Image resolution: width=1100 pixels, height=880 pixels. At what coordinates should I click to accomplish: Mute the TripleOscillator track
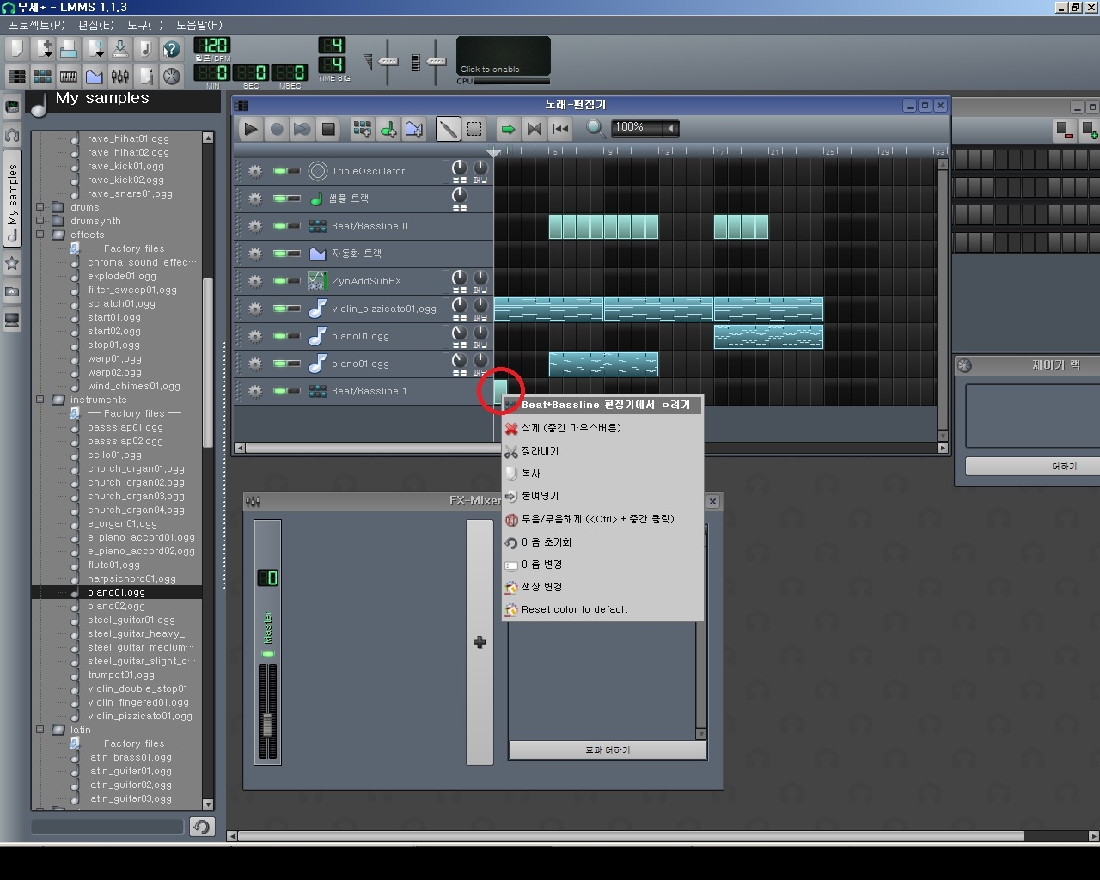pos(279,171)
